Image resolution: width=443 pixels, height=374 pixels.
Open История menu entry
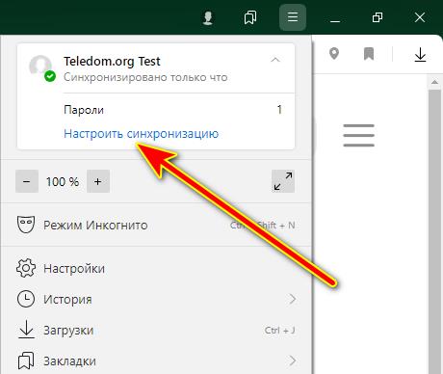[156, 299]
